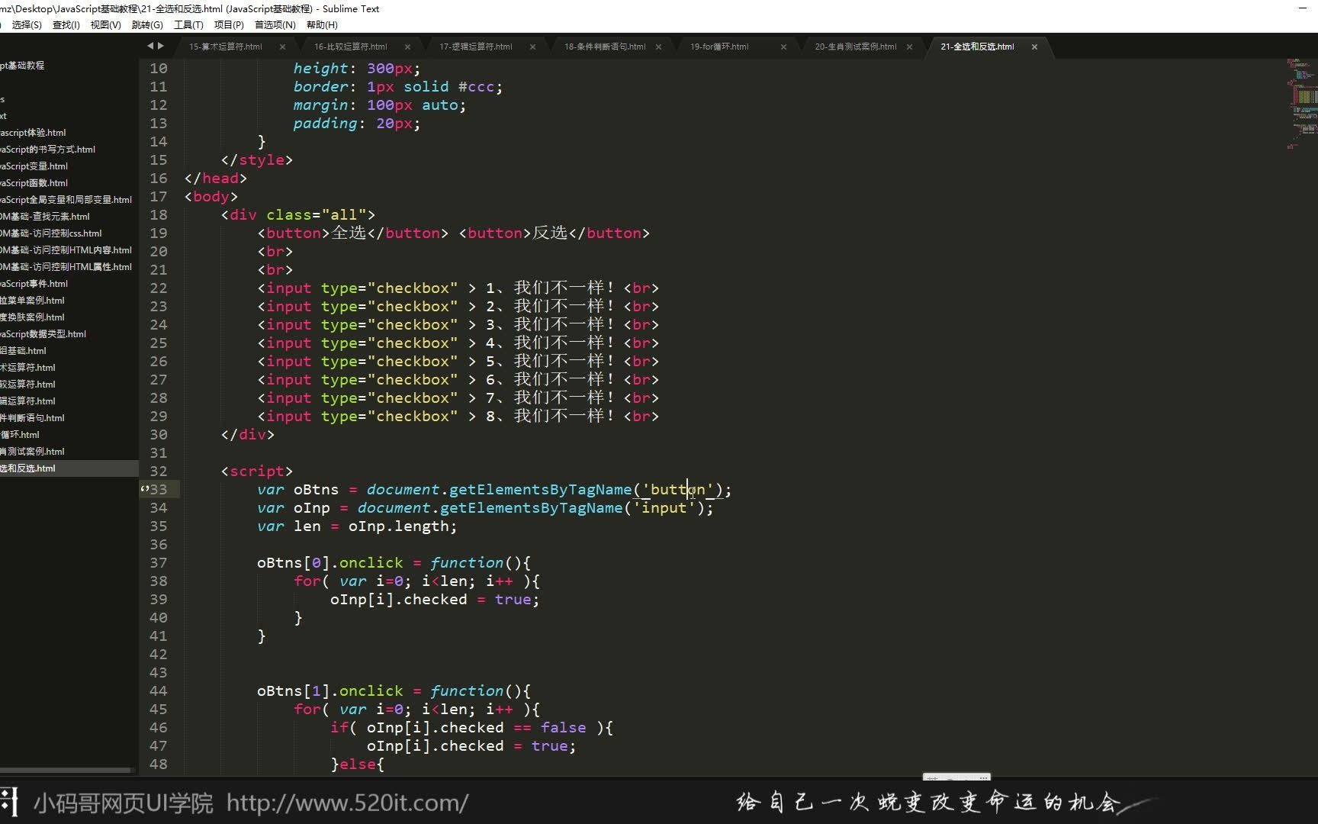Viewport: 1318px width, 824px height.
Task: Click line number 44 in gutter
Action: (x=158, y=690)
